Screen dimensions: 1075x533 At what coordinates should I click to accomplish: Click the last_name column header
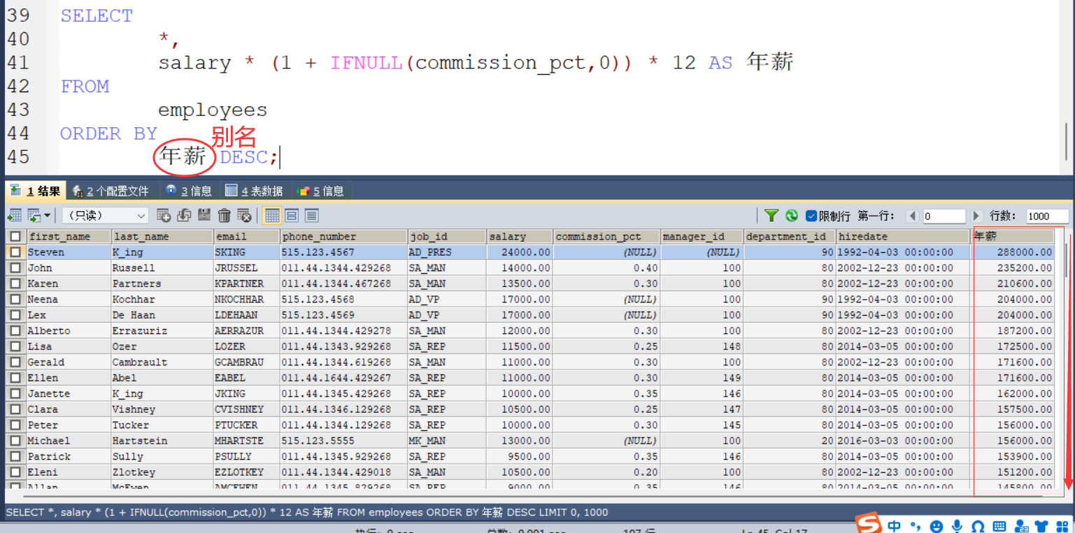162,236
